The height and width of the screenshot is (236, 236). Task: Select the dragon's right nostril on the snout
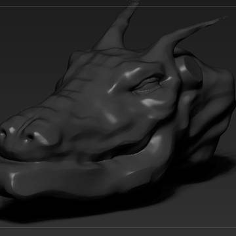tap(29, 137)
